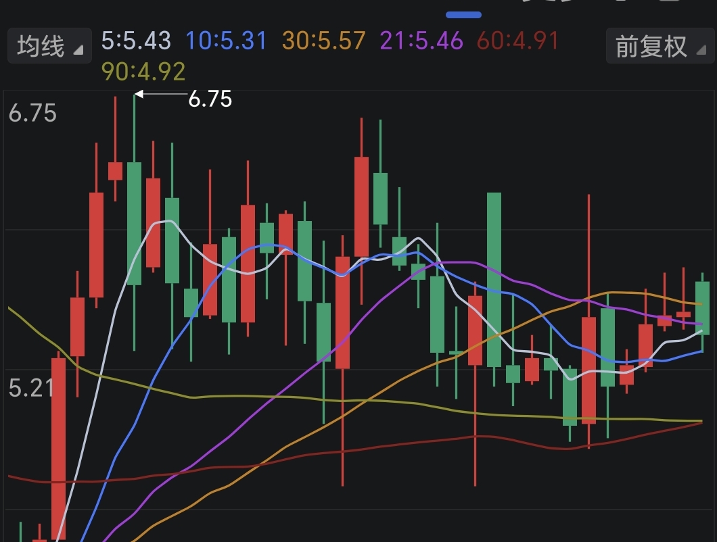The image size is (717, 542).
Task: Tap the 6.75 high price label
Action: coord(210,99)
